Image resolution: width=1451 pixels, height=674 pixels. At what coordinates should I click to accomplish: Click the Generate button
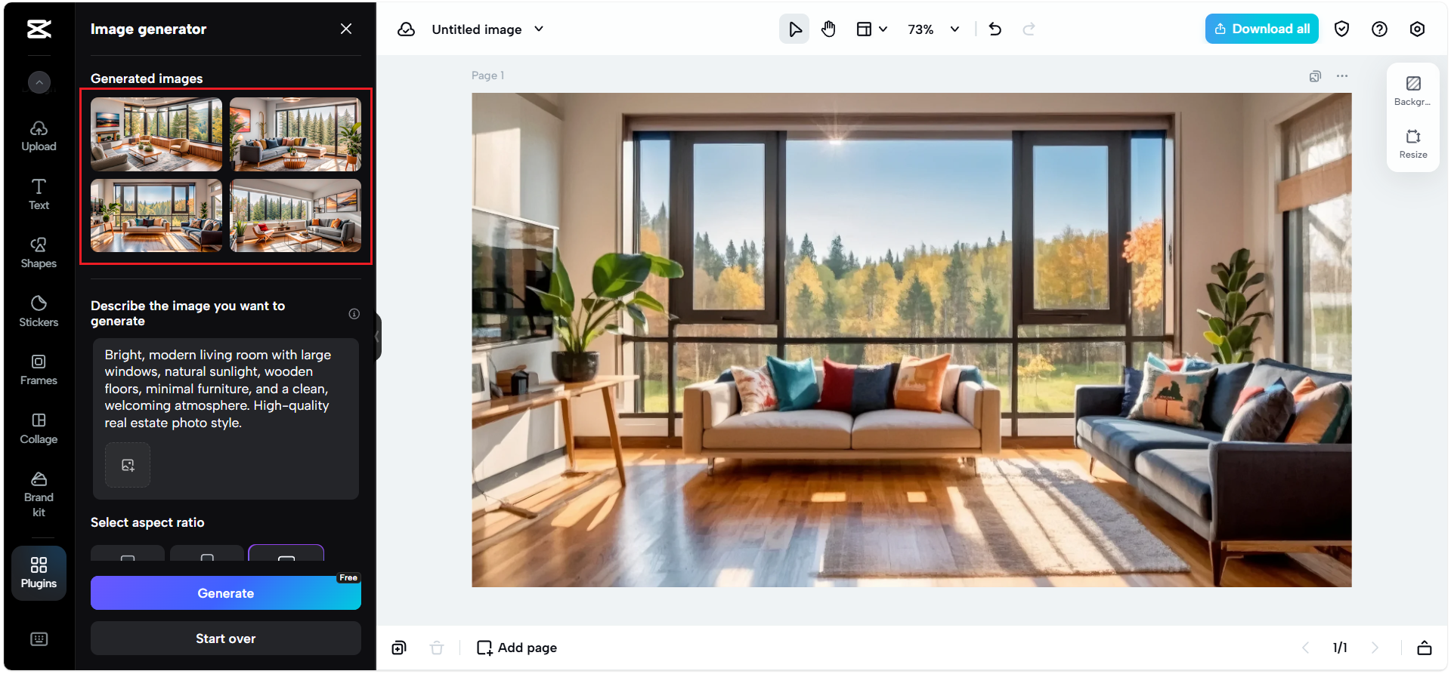coord(225,593)
